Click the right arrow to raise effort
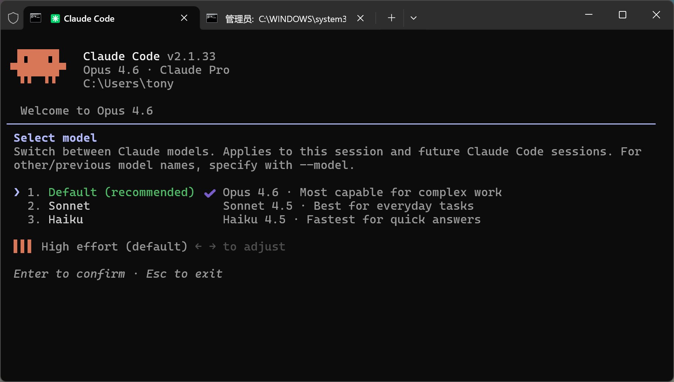The height and width of the screenshot is (382, 674). [x=212, y=246]
